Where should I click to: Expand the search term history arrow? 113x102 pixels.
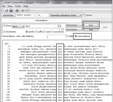pos(59,26)
